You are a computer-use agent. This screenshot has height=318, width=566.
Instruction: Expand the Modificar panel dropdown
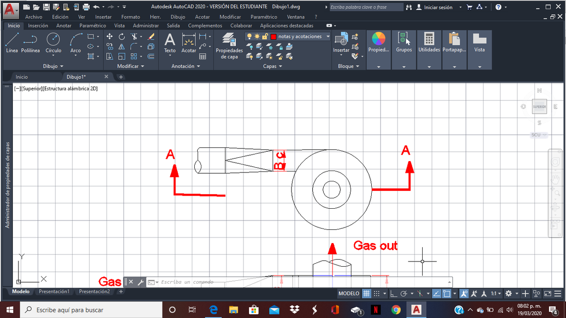130,66
